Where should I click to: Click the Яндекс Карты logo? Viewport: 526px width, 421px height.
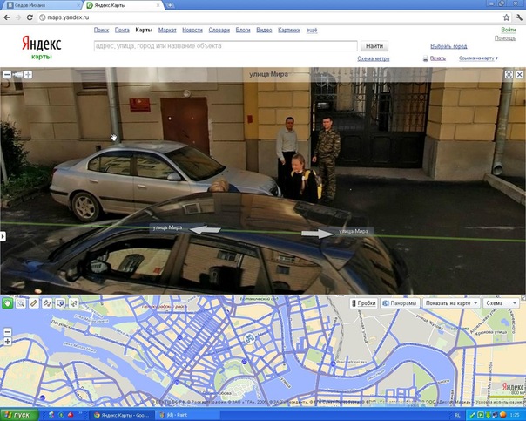coord(42,47)
